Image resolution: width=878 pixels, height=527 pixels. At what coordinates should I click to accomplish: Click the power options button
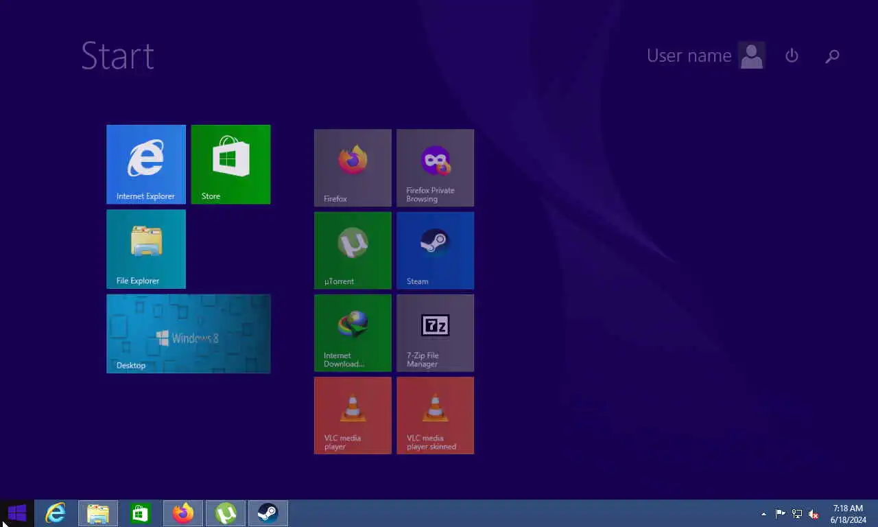792,56
